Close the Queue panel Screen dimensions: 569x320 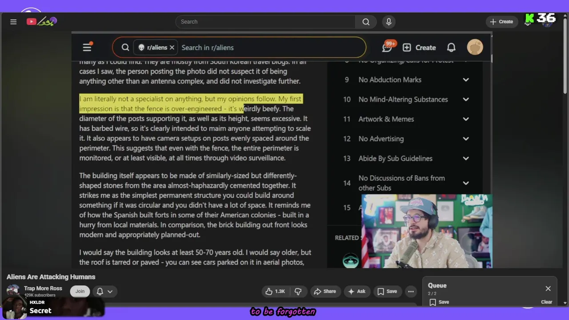[x=548, y=289]
